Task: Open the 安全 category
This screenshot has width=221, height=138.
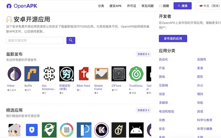Action: 162,129
